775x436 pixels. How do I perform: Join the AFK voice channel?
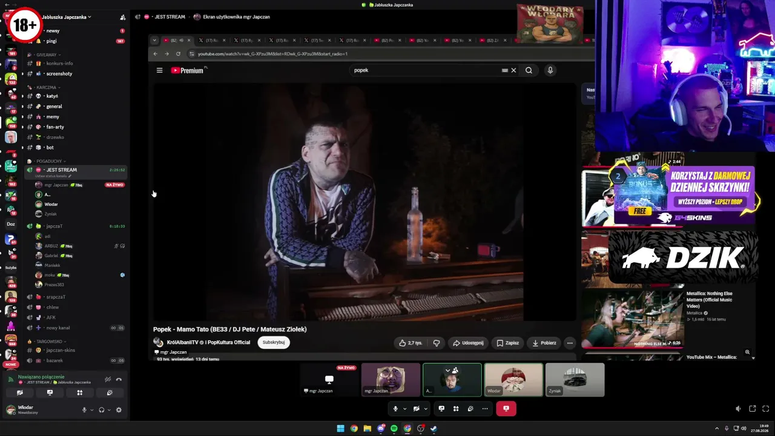76,318
